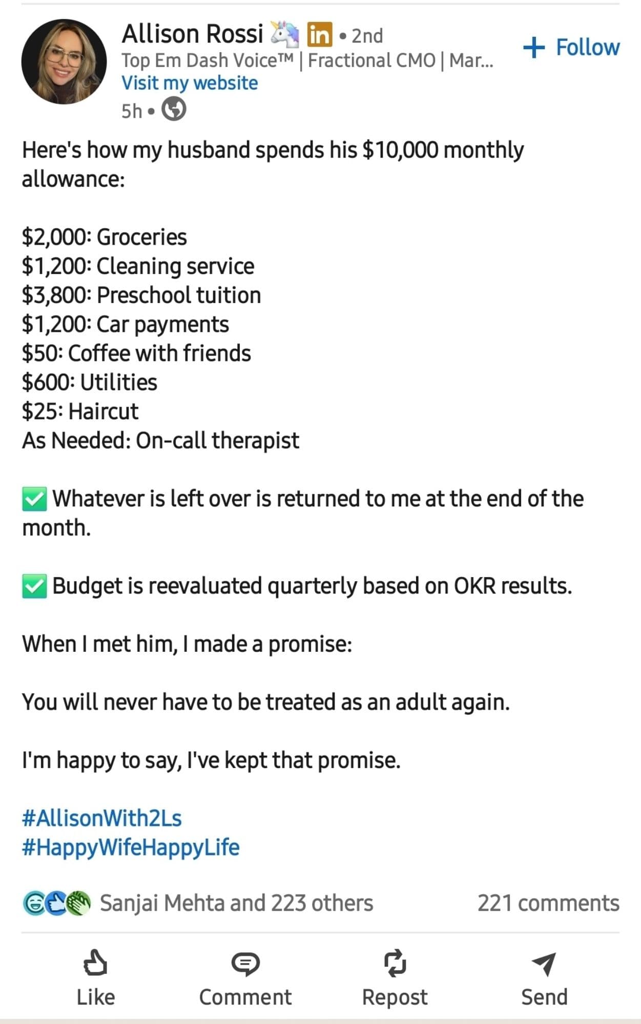Click the globe public visibility icon
Image resolution: width=641 pixels, height=1024 pixels.
(x=174, y=110)
